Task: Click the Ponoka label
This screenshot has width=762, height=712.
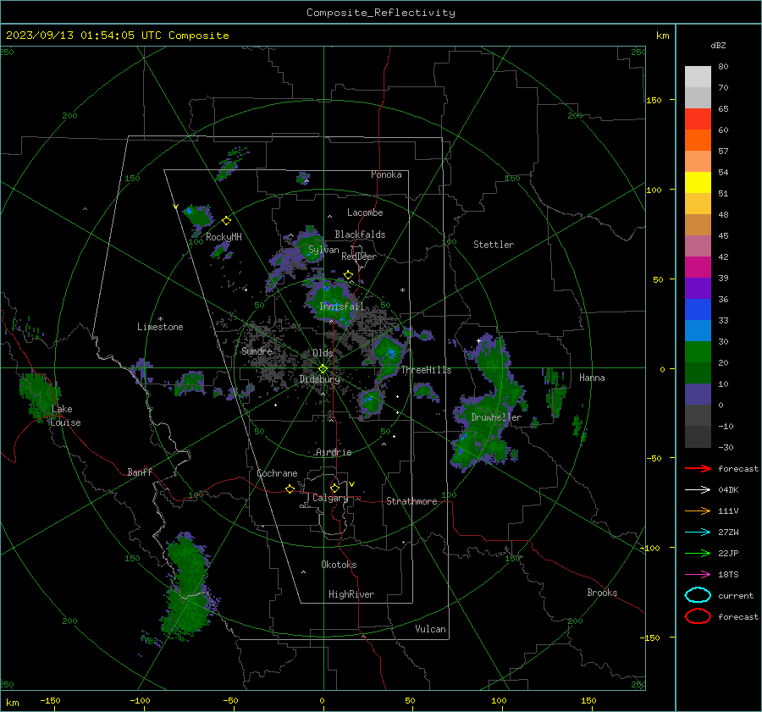Action: [x=386, y=174]
